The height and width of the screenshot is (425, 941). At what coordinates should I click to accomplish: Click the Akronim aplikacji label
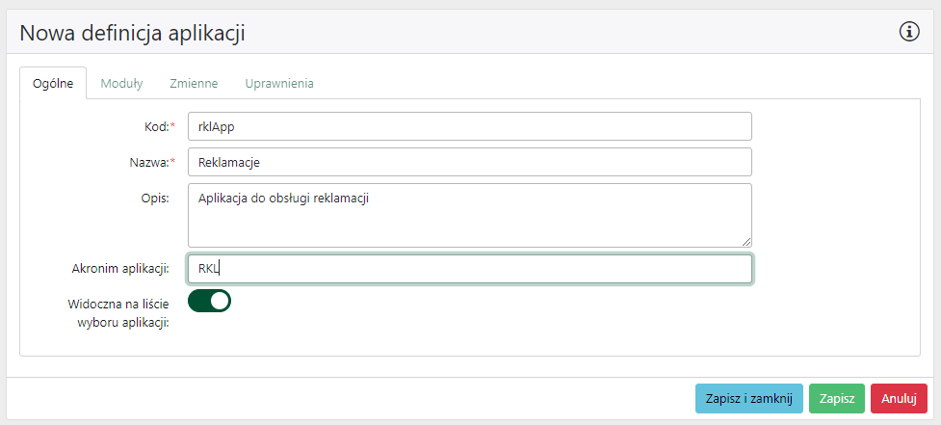point(120,269)
